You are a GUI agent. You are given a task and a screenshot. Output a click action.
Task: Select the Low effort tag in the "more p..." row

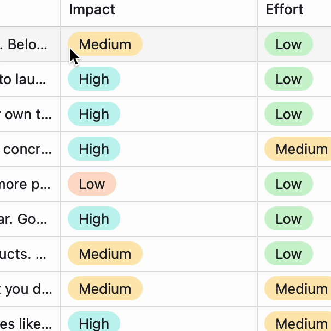[288, 184]
